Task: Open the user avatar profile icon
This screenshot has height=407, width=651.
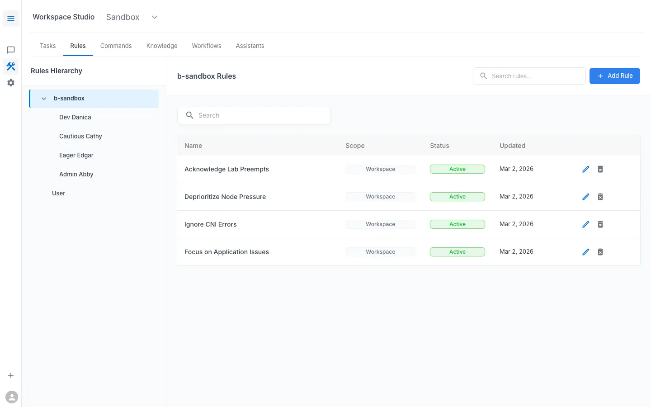Action: tap(12, 397)
